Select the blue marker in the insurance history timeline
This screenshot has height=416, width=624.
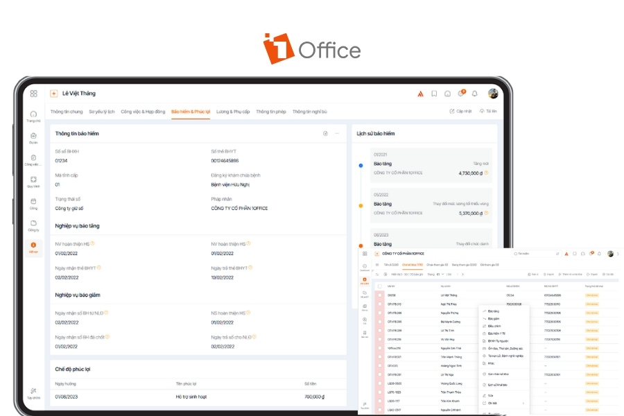tap(361, 166)
